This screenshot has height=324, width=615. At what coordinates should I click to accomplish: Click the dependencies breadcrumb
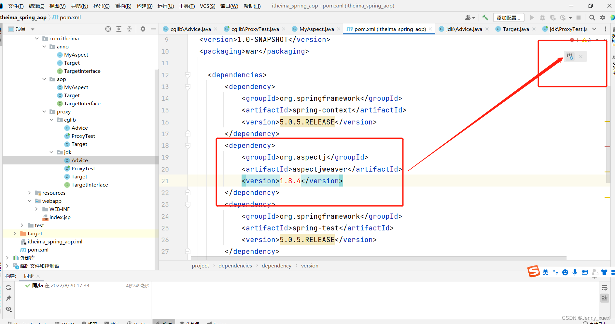[235, 266]
